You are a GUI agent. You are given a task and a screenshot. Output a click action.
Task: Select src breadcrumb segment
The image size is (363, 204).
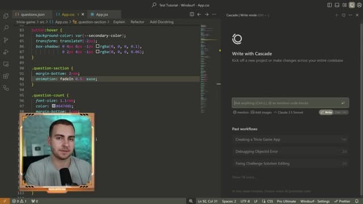tap(42, 22)
